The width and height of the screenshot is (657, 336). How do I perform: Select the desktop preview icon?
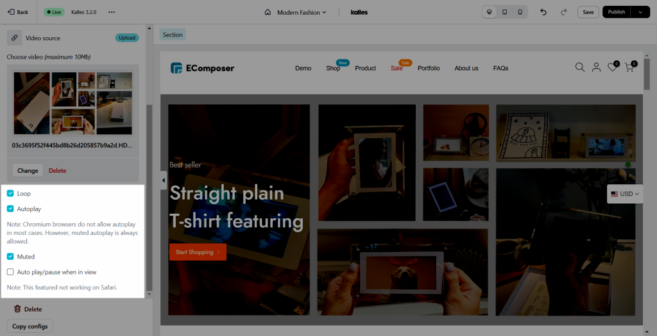489,12
